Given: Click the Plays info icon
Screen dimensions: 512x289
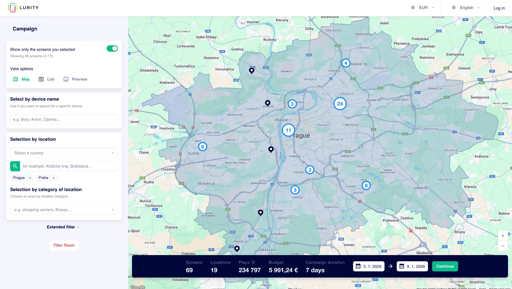Looking at the screenshot, I should (253, 262).
